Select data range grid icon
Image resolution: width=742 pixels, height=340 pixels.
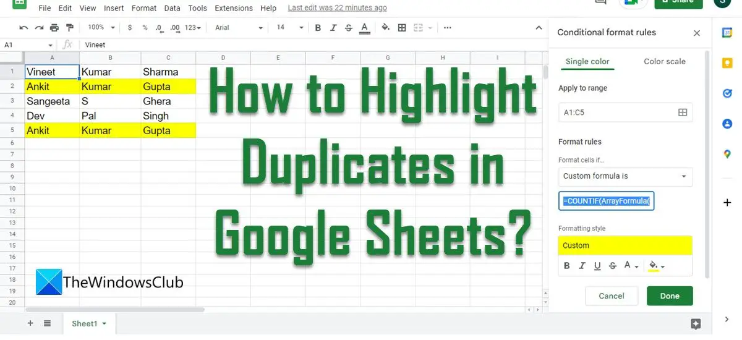tap(683, 113)
